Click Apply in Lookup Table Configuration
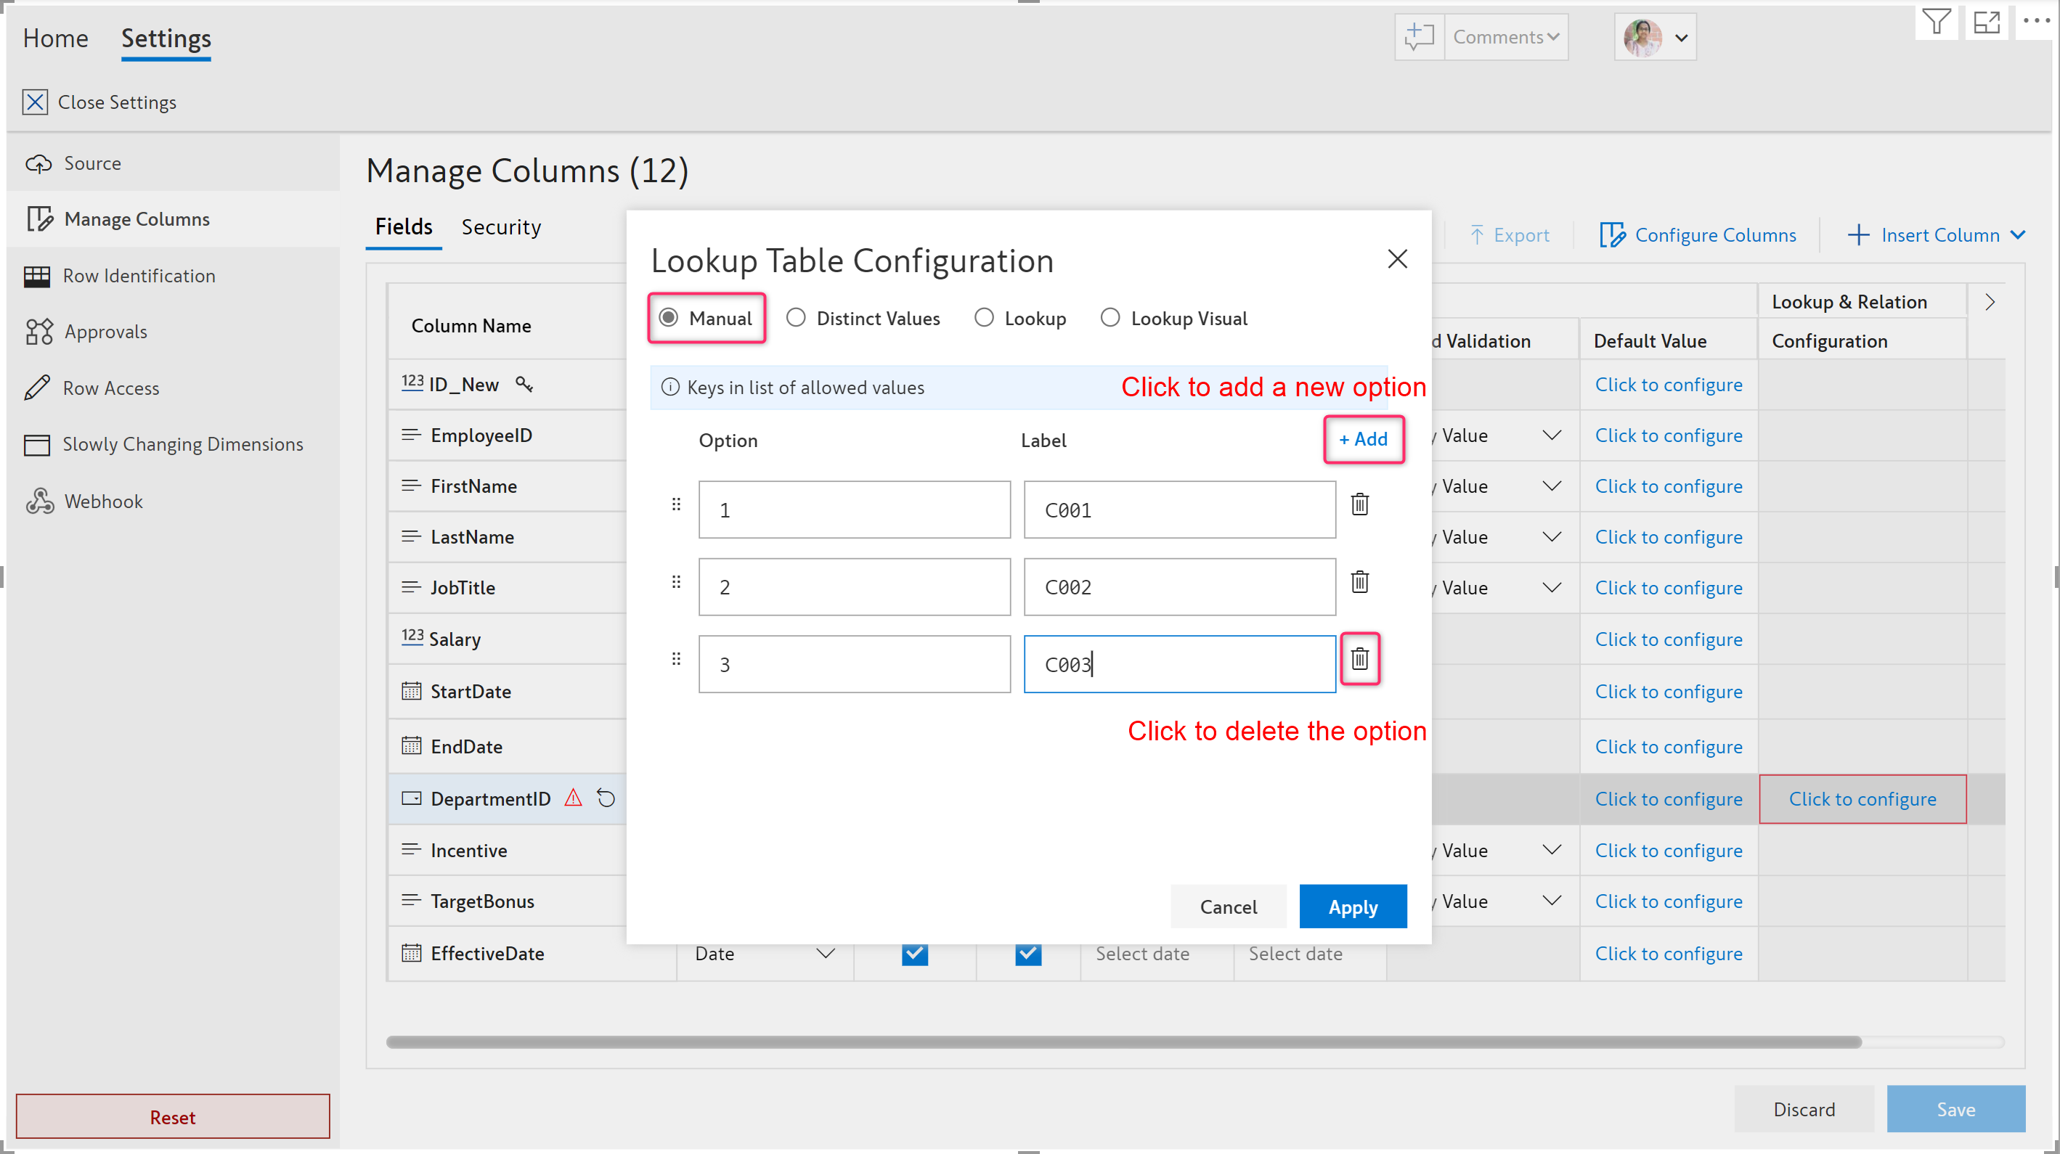 tap(1352, 907)
